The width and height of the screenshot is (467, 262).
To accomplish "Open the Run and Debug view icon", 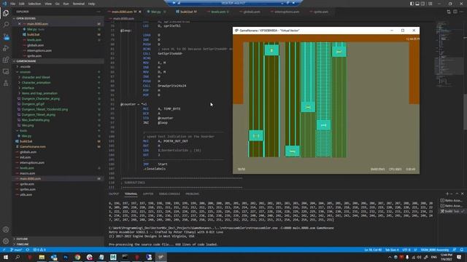I will click(6, 48).
